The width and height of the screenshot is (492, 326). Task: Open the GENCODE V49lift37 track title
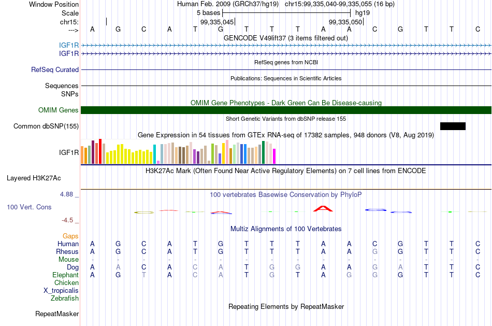pyautogui.click(x=286, y=38)
